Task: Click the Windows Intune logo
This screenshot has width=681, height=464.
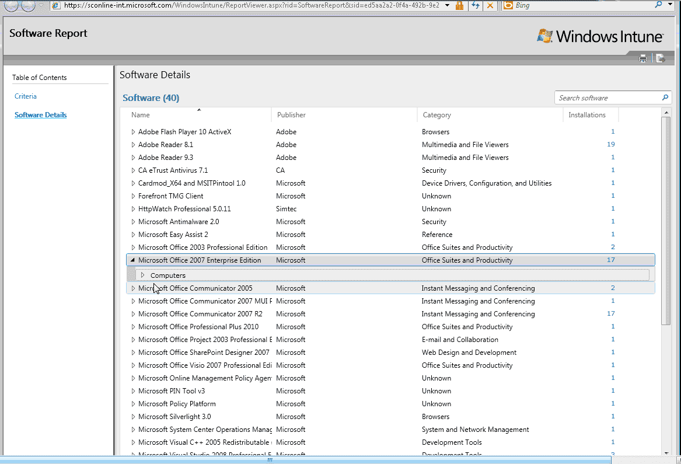Action: 600,36
